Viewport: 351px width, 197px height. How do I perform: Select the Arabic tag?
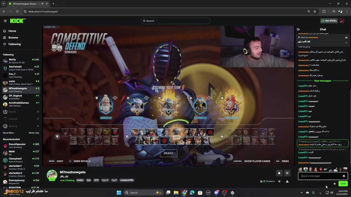click(x=80, y=180)
